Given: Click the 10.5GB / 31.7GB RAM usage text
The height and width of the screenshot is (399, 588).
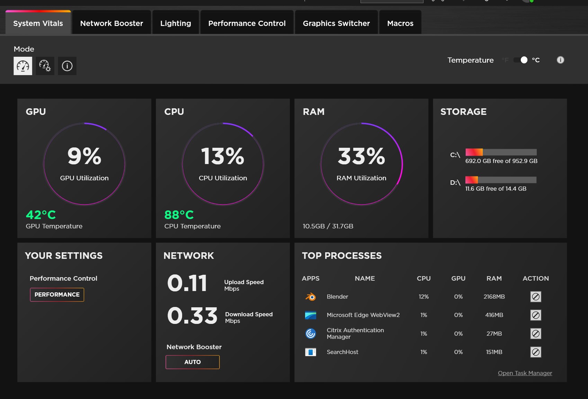Looking at the screenshot, I should coord(328,226).
